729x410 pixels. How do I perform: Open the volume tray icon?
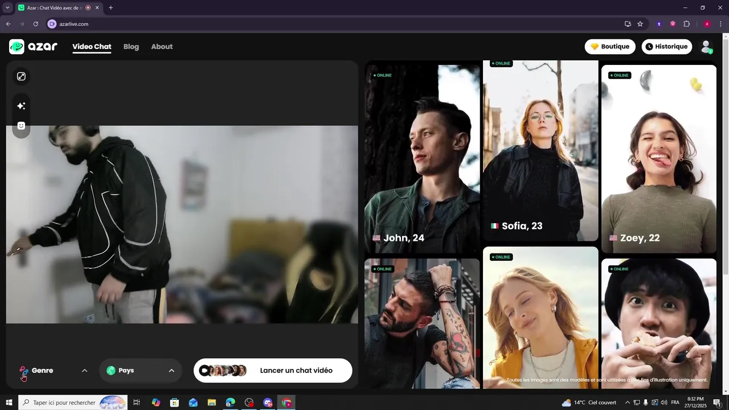(x=664, y=403)
